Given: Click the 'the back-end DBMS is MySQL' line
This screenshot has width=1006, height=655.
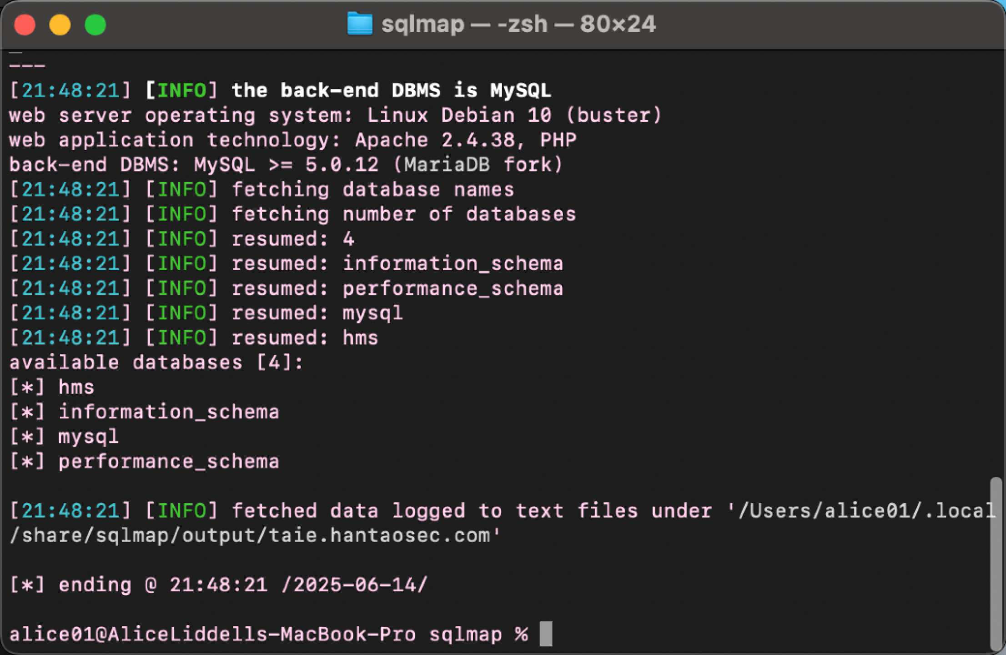Looking at the screenshot, I should (x=280, y=91).
